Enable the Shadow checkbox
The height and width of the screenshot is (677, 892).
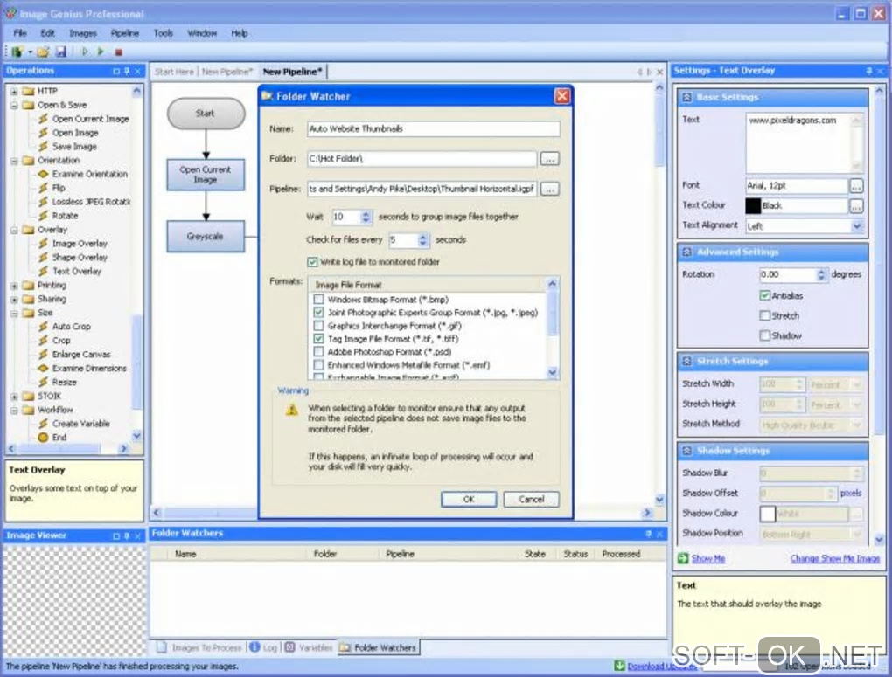click(x=765, y=335)
